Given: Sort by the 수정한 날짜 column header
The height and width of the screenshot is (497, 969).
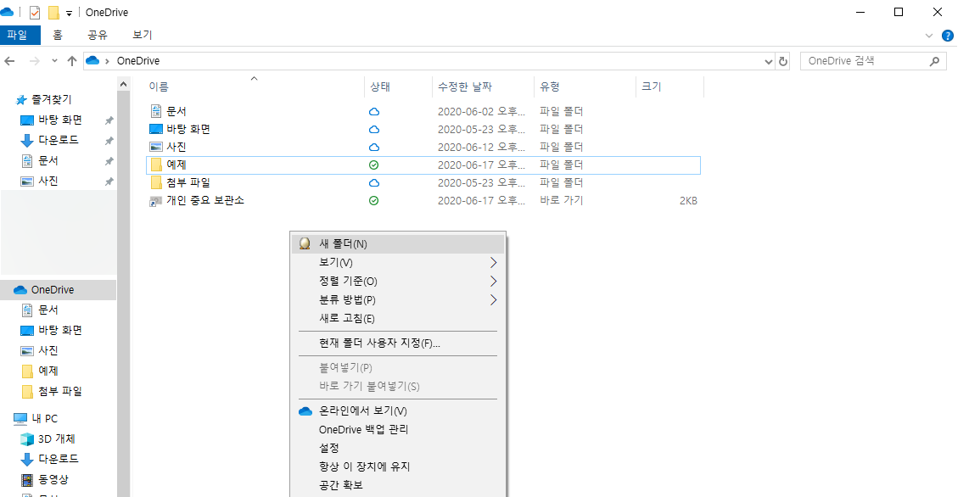Looking at the screenshot, I should point(465,87).
